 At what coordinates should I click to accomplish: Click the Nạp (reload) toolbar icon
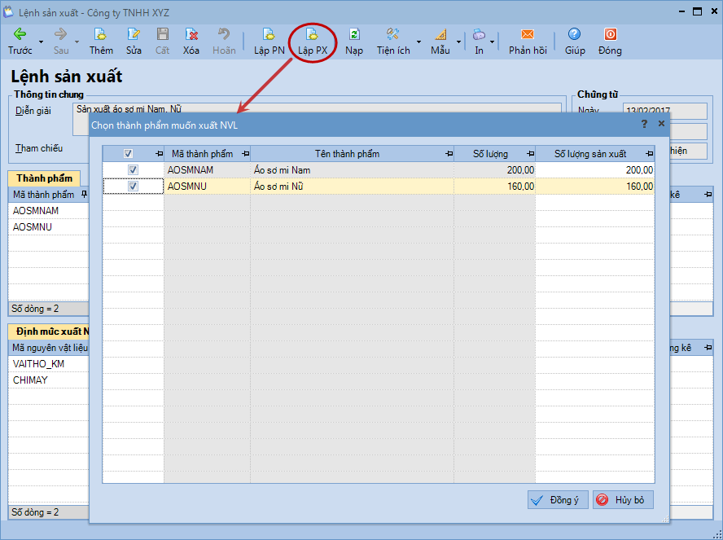pyautogui.click(x=354, y=34)
